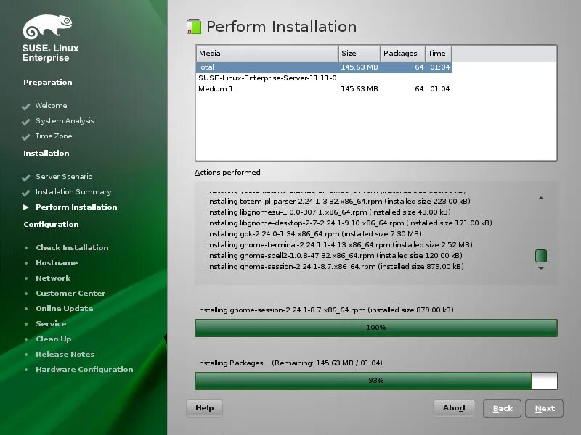The height and width of the screenshot is (435, 581).
Task: Click the Actions performed label
Action: (x=228, y=173)
